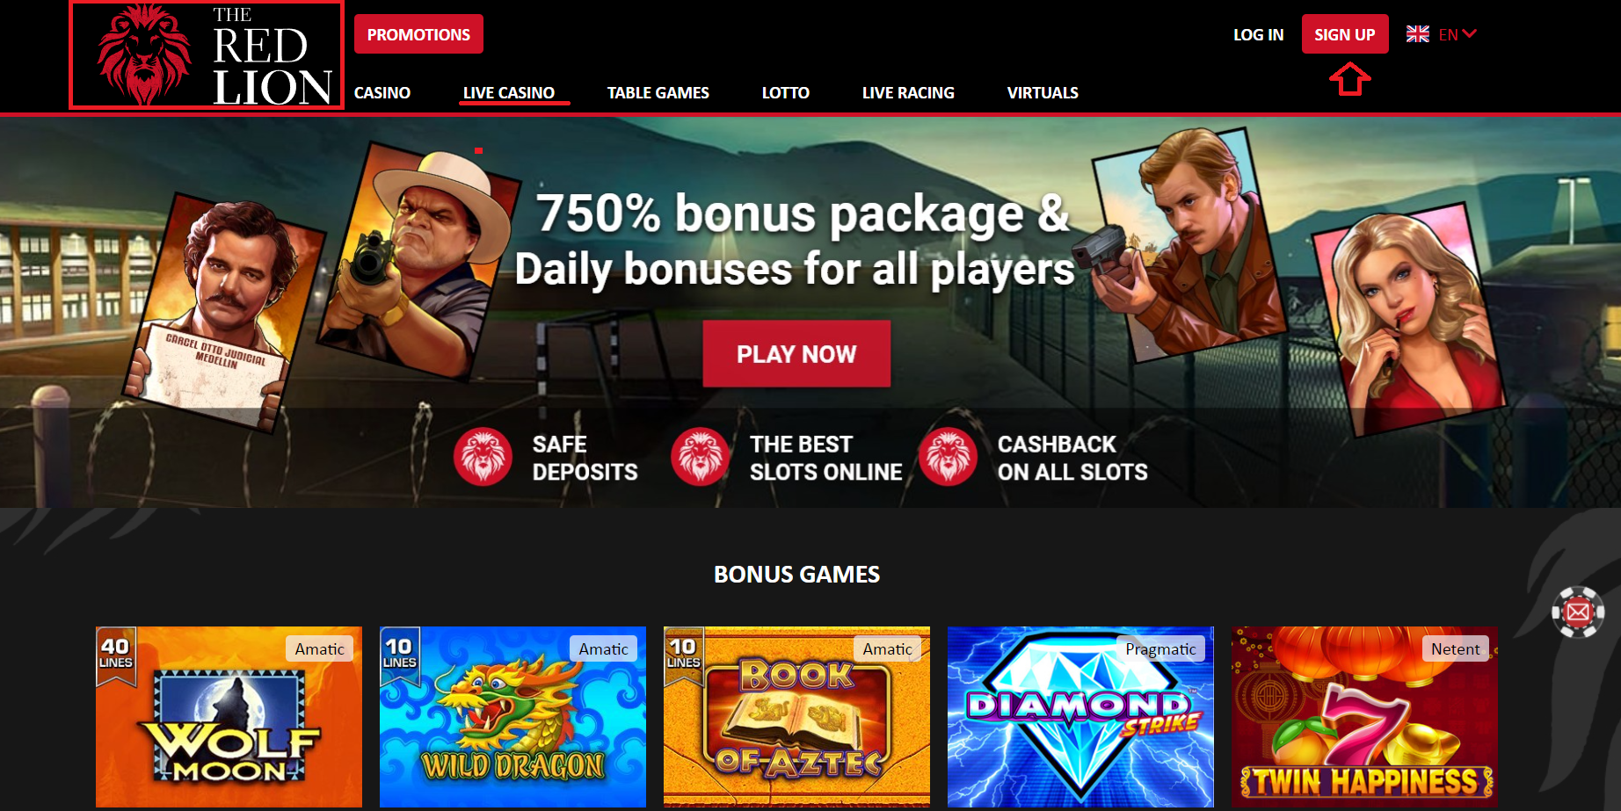Screen dimensions: 1621x811
Task: Expand the EN language dropdown
Action: pos(1457,34)
